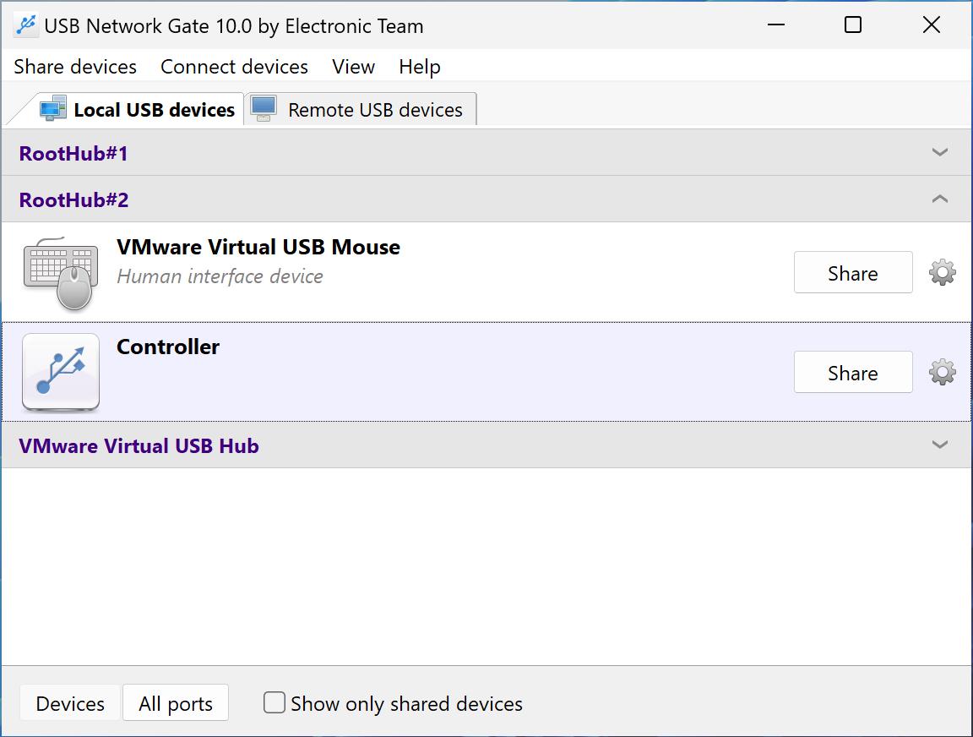973x737 pixels.
Task: Click the keyboard and mouse device icon
Action: coord(61,273)
